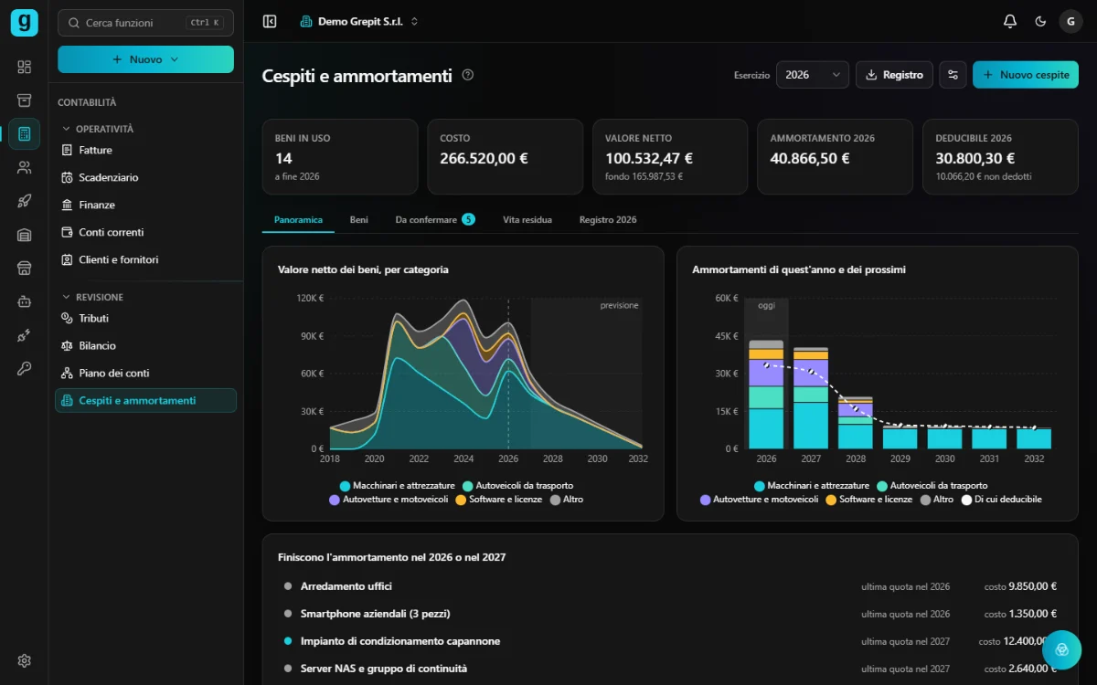Open the Registro 2026 tab
Screen dimensions: 1097x685
(608, 220)
